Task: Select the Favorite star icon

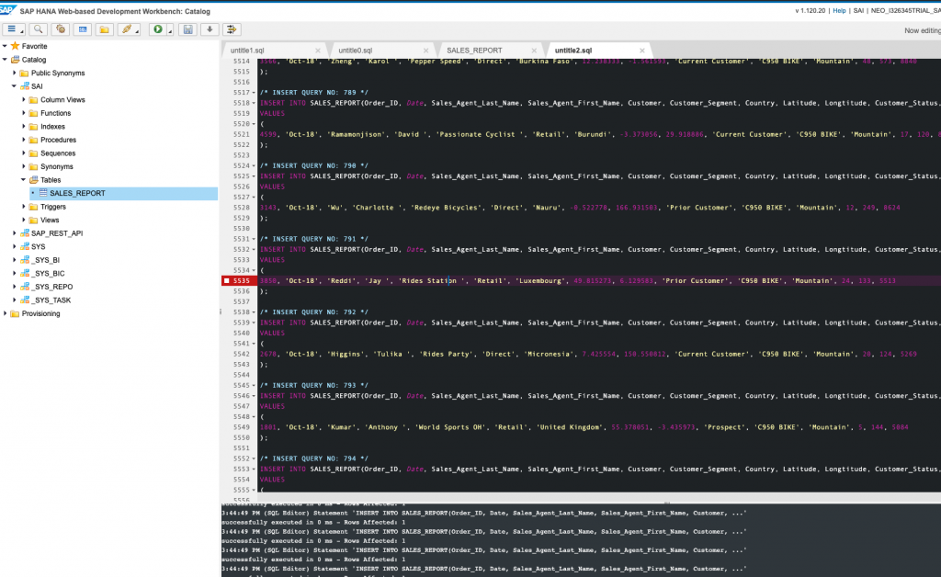Action: (15, 46)
